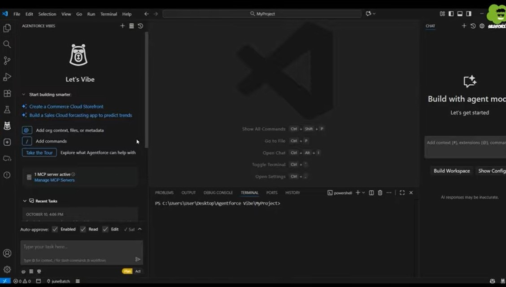
Task: Toggle the Edit auto-approve checkbox
Action: click(105, 229)
